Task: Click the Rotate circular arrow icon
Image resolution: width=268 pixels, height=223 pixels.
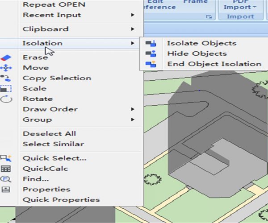Action: [x=6, y=99]
